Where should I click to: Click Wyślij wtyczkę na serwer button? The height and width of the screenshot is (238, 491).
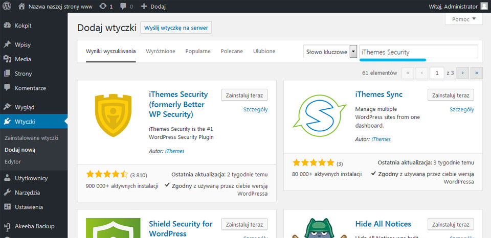click(x=176, y=28)
